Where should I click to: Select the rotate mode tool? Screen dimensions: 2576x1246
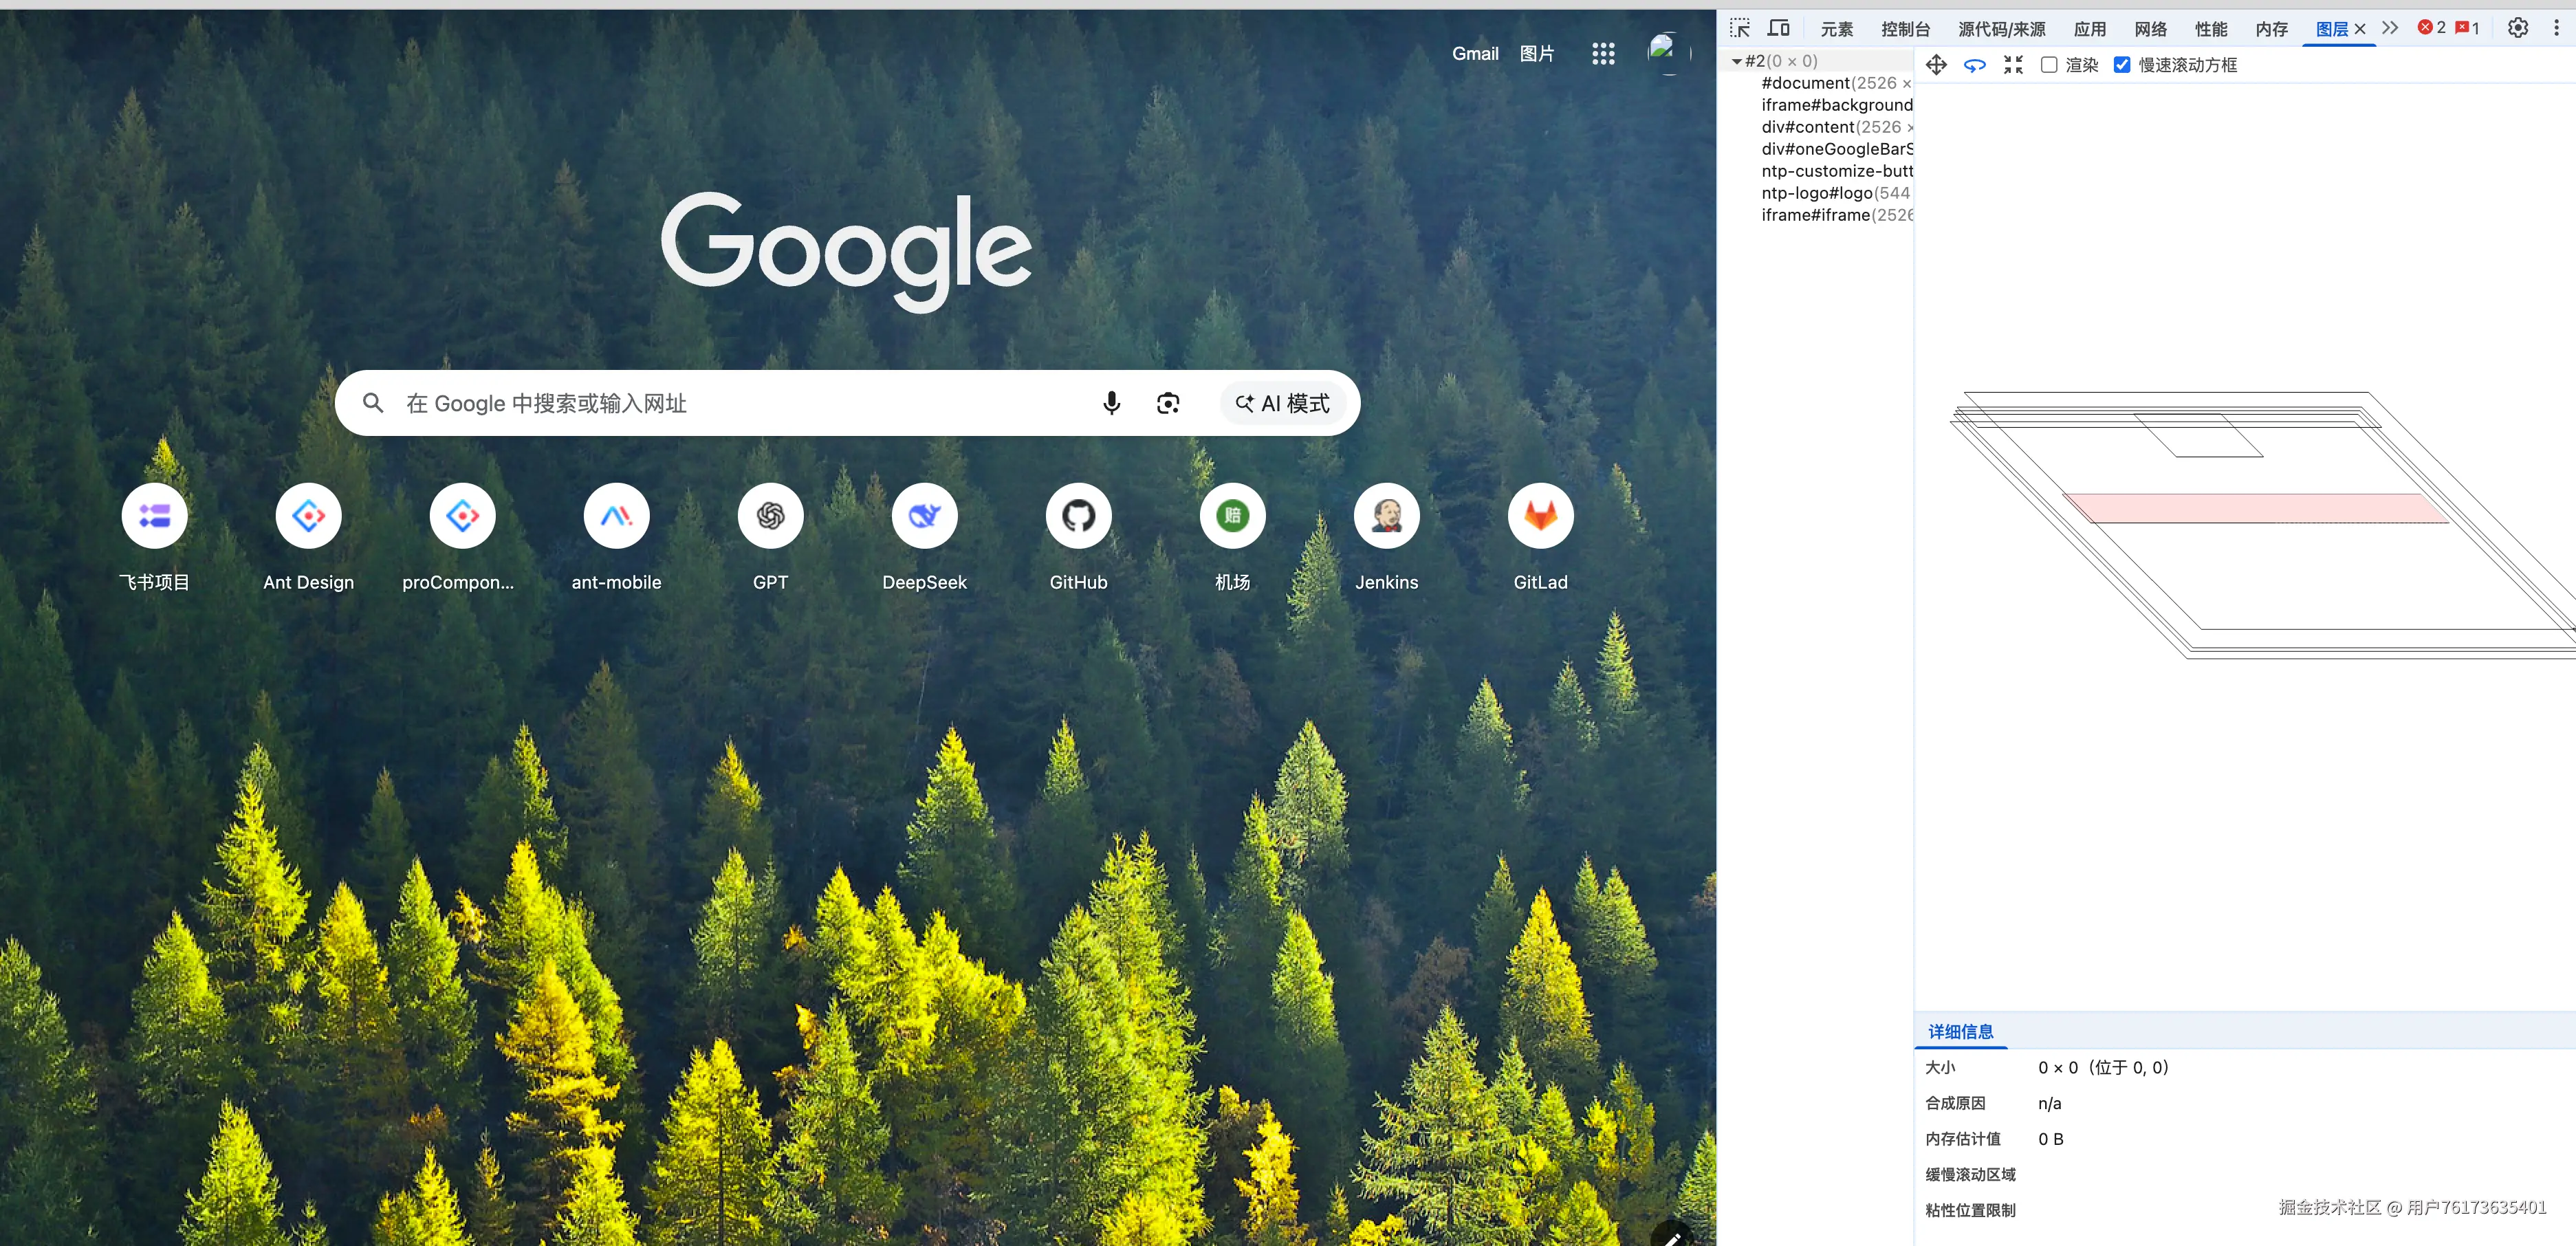(x=1974, y=65)
